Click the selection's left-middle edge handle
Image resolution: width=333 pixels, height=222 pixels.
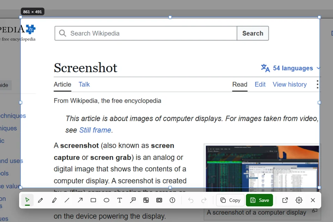(x=20, y=103)
